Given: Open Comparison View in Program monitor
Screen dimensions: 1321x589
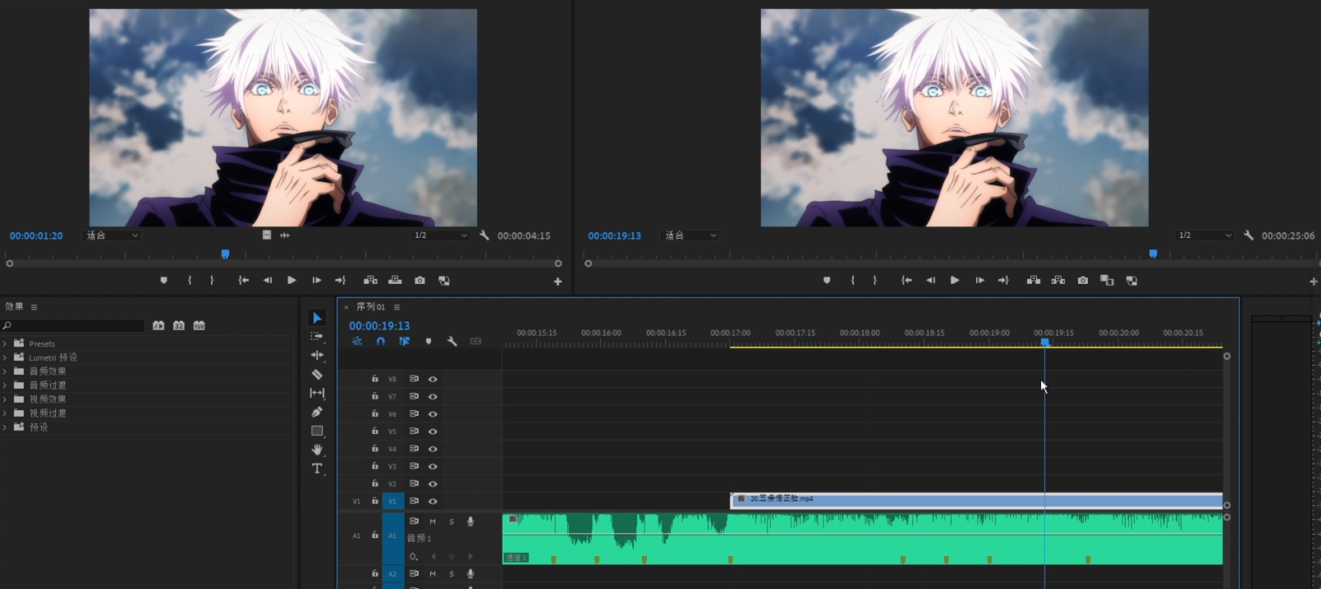Looking at the screenshot, I should (1107, 281).
